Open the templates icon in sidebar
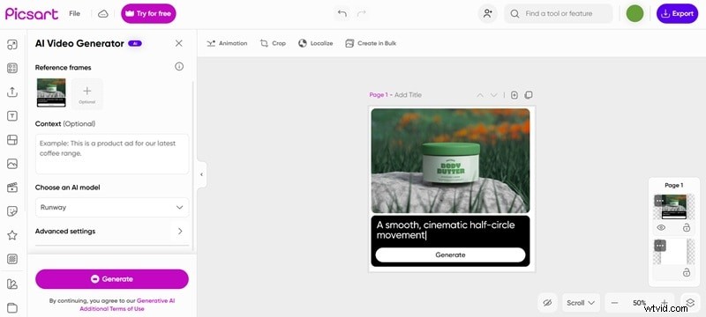The image size is (706, 317). coord(12,69)
